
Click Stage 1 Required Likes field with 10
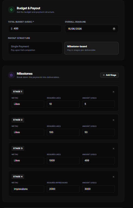[63, 104]
